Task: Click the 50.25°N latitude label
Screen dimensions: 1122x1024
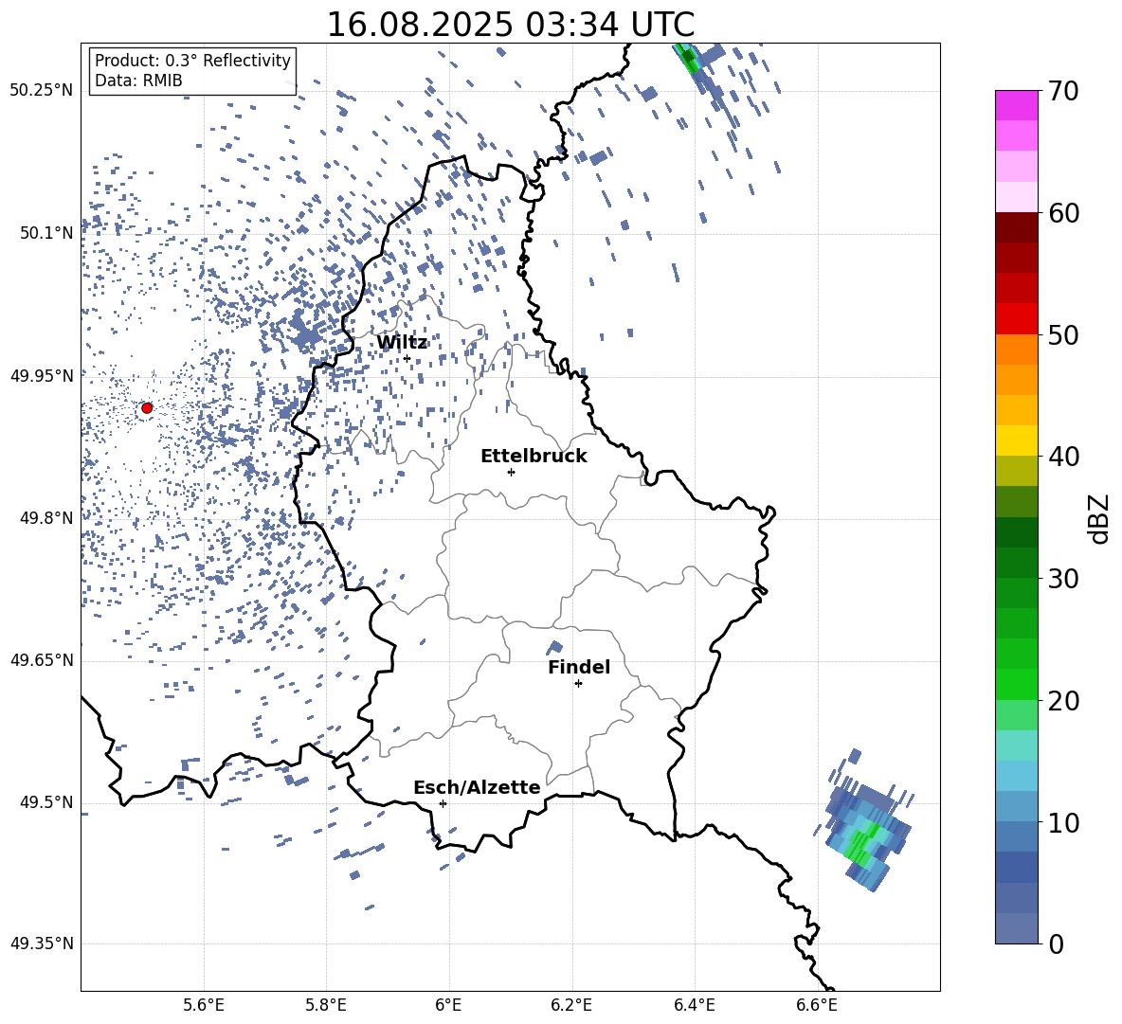Action: click(x=42, y=91)
